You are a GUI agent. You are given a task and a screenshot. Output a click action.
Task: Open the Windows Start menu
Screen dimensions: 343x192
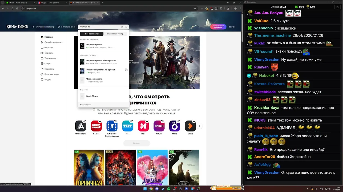145,189
